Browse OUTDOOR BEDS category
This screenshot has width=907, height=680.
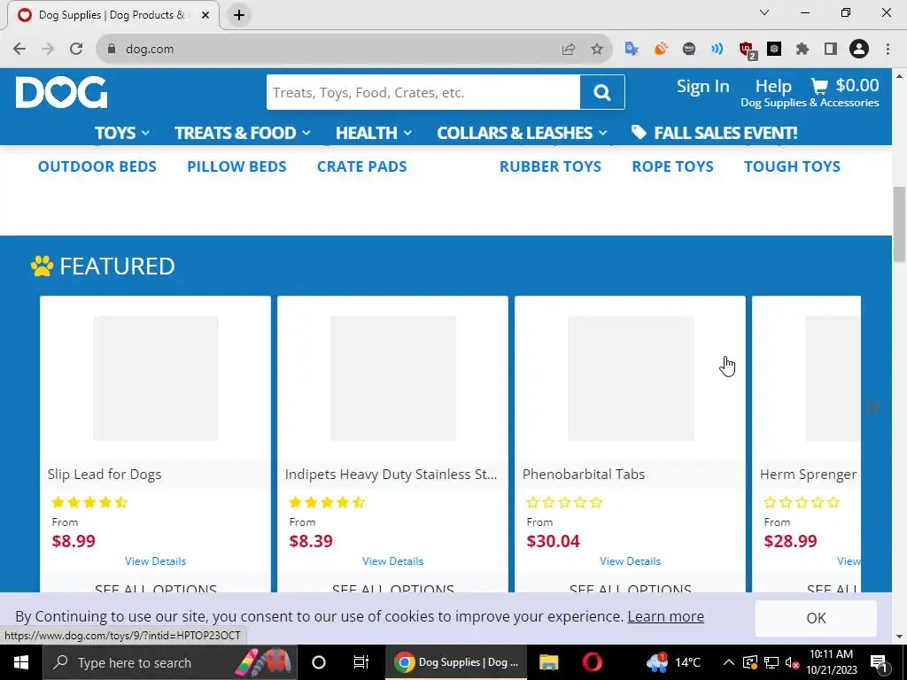click(97, 166)
